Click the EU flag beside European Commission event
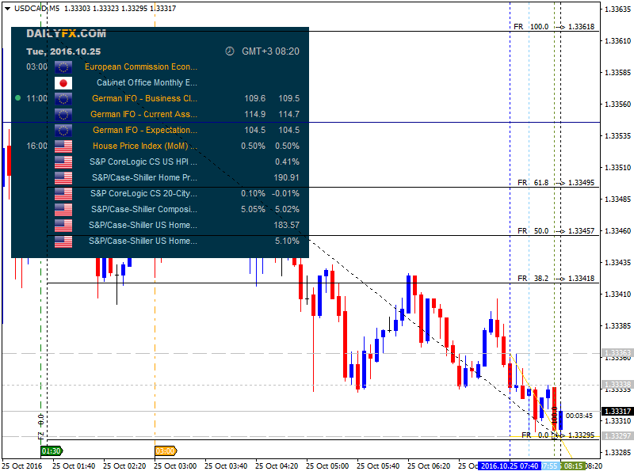Image resolution: width=634 pixels, height=475 pixels. point(63,67)
